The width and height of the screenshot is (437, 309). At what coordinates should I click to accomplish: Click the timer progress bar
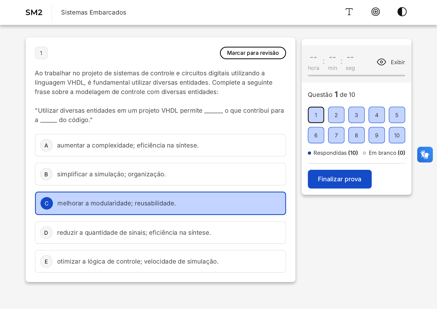(x=356, y=76)
